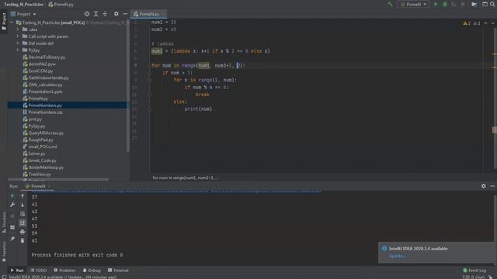Click the Update link in notification
The width and height of the screenshot is (497, 279).
397,256
